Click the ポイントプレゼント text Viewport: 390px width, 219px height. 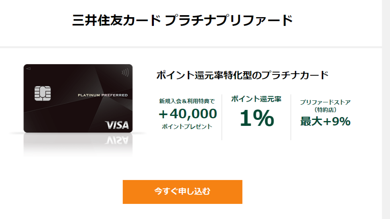187,126
